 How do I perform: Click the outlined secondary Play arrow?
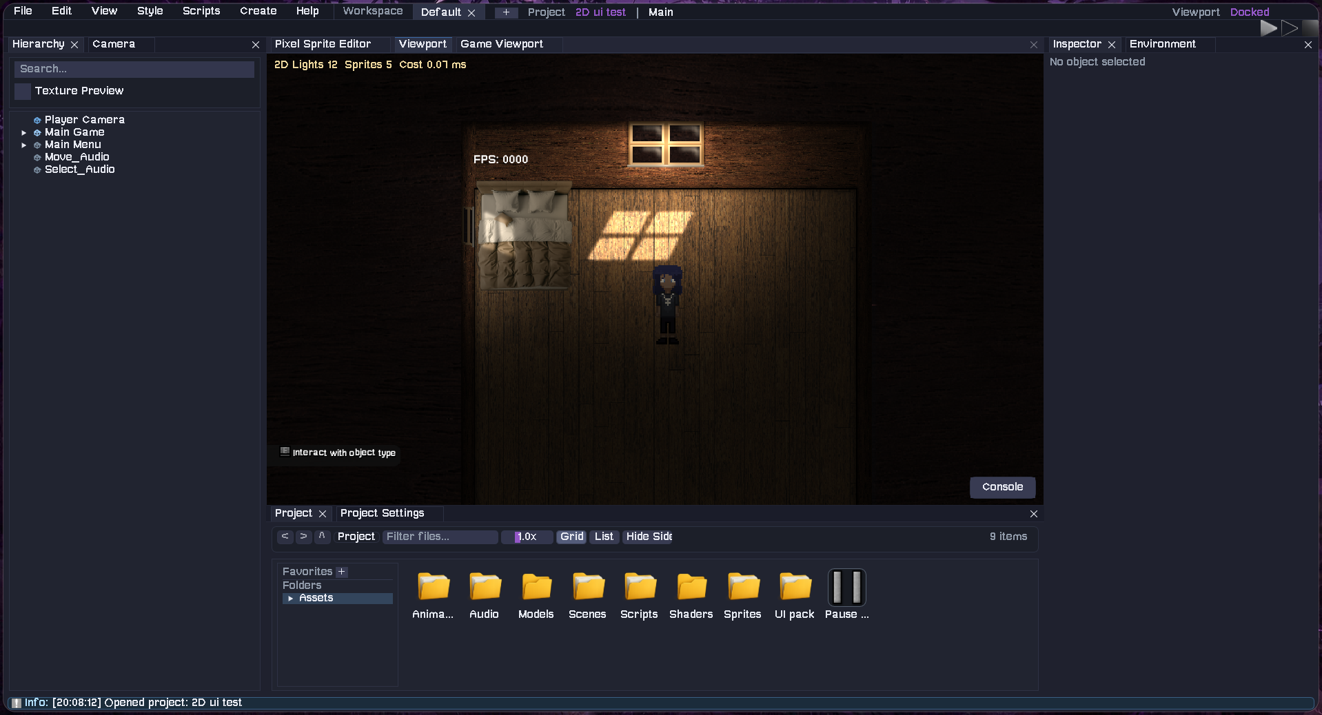[x=1290, y=28]
